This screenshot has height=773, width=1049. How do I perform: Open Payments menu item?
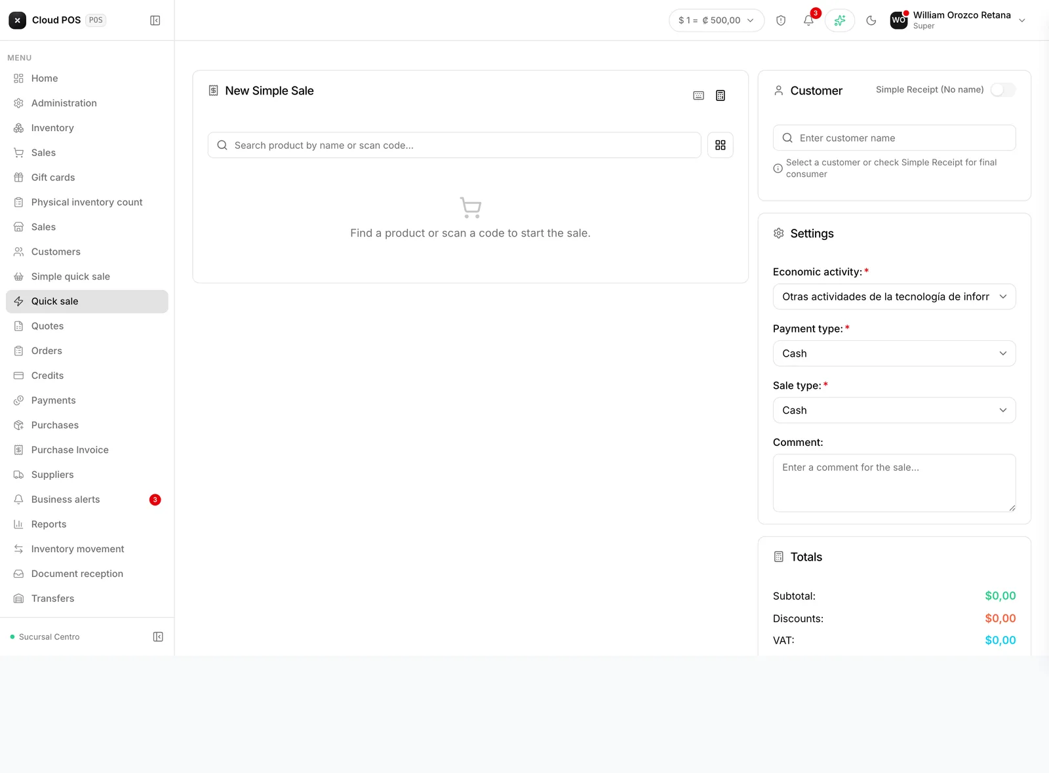[87, 401]
